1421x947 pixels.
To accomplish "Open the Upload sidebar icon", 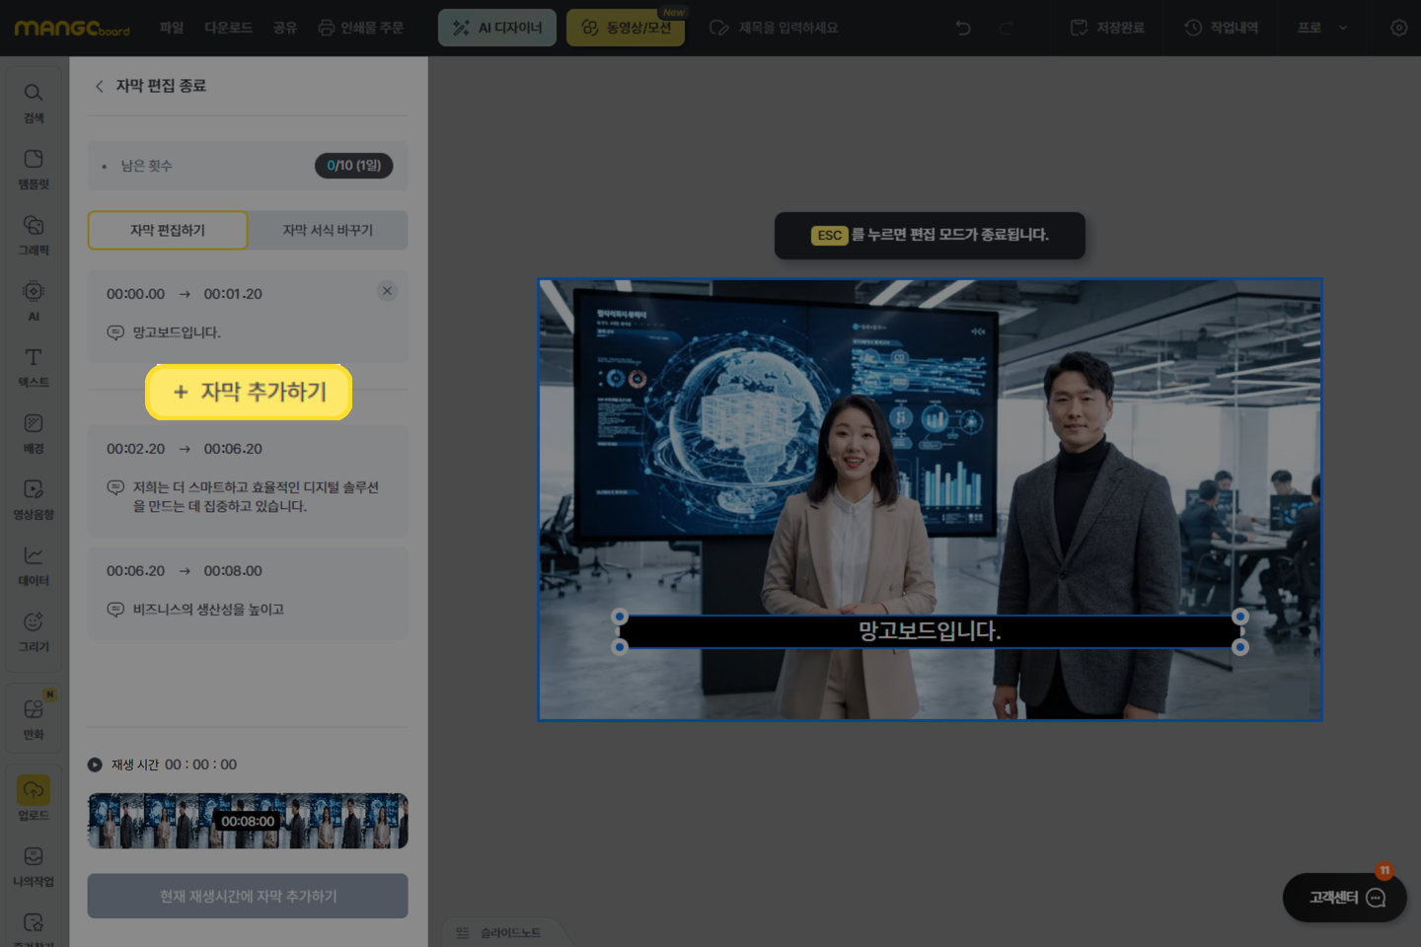I will point(34,798).
